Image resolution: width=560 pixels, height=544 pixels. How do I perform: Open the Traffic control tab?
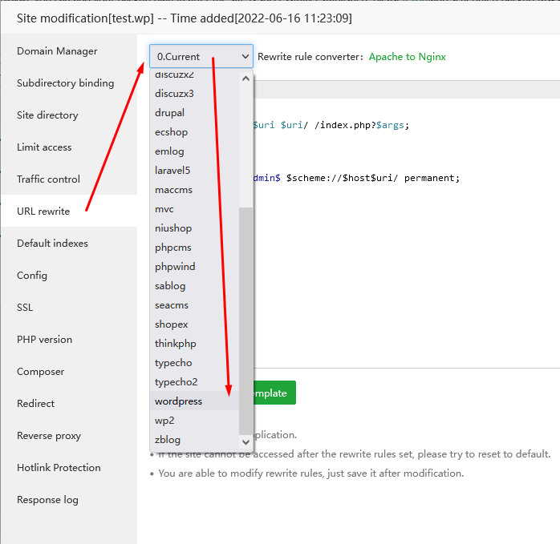click(48, 179)
